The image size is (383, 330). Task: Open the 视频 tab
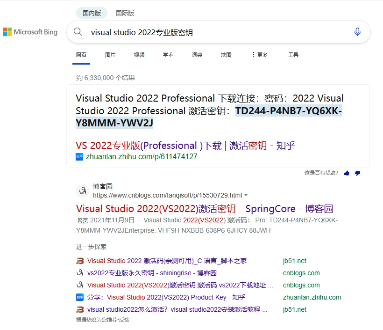139,55
